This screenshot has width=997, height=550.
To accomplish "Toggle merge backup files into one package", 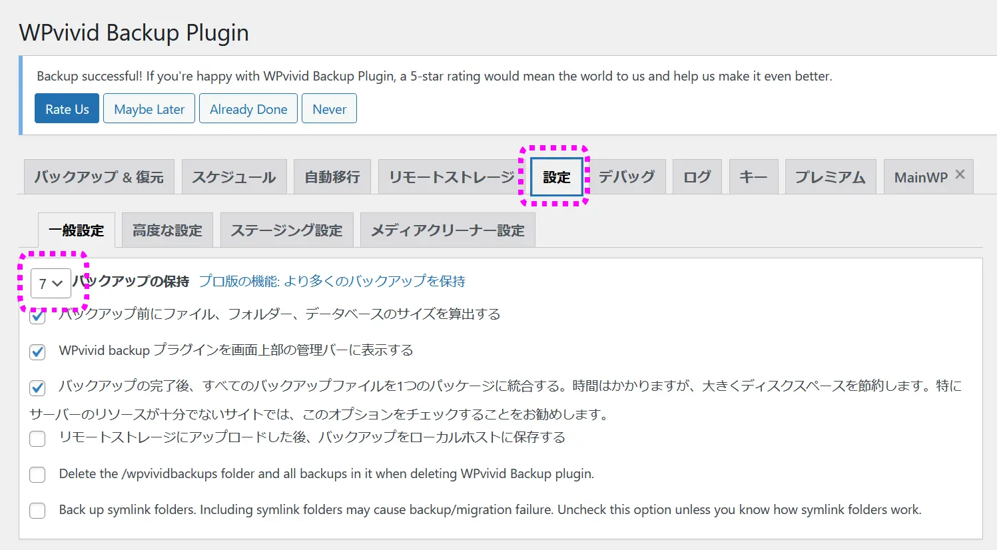I will tap(38, 388).
